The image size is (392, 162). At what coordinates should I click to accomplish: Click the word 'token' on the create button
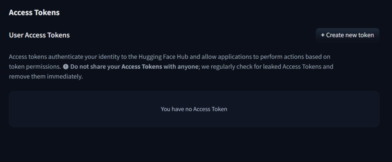click(x=366, y=35)
